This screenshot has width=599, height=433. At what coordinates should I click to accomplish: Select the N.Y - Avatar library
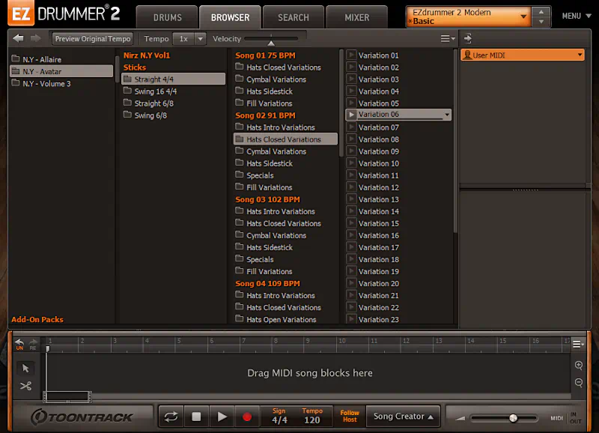pyautogui.click(x=61, y=71)
